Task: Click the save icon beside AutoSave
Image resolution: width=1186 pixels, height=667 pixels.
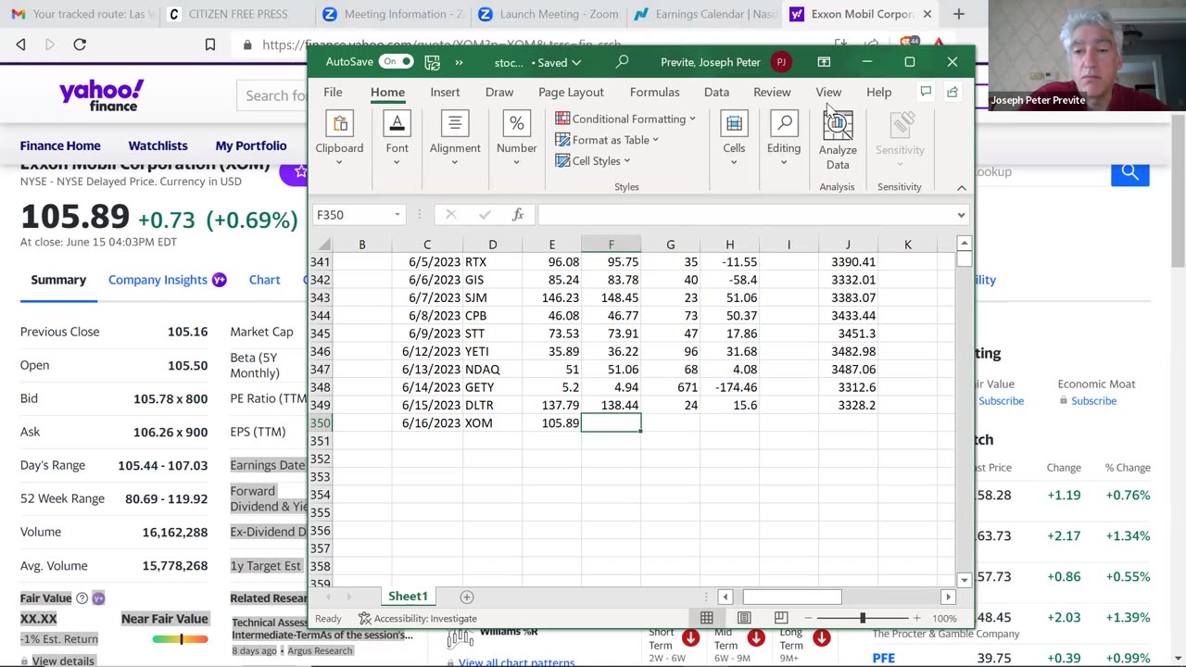Action: click(x=432, y=62)
